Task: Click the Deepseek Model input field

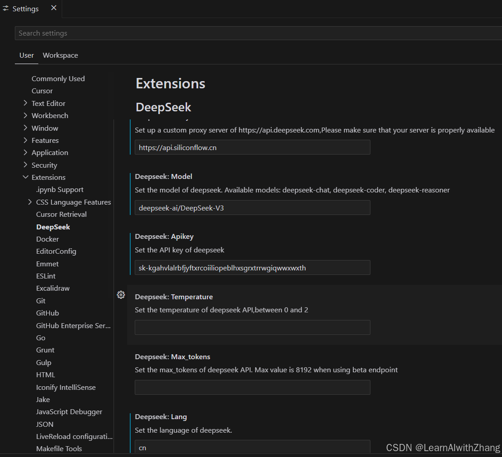Action: coord(252,207)
